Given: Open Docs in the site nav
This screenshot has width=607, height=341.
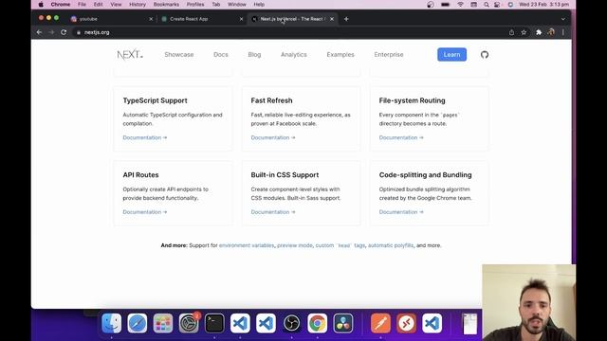Looking at the screenshot, I should [x=221, y=55].
